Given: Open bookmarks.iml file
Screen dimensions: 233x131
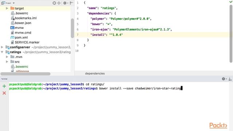Looking at the screenshot, I should click(26, 18).
